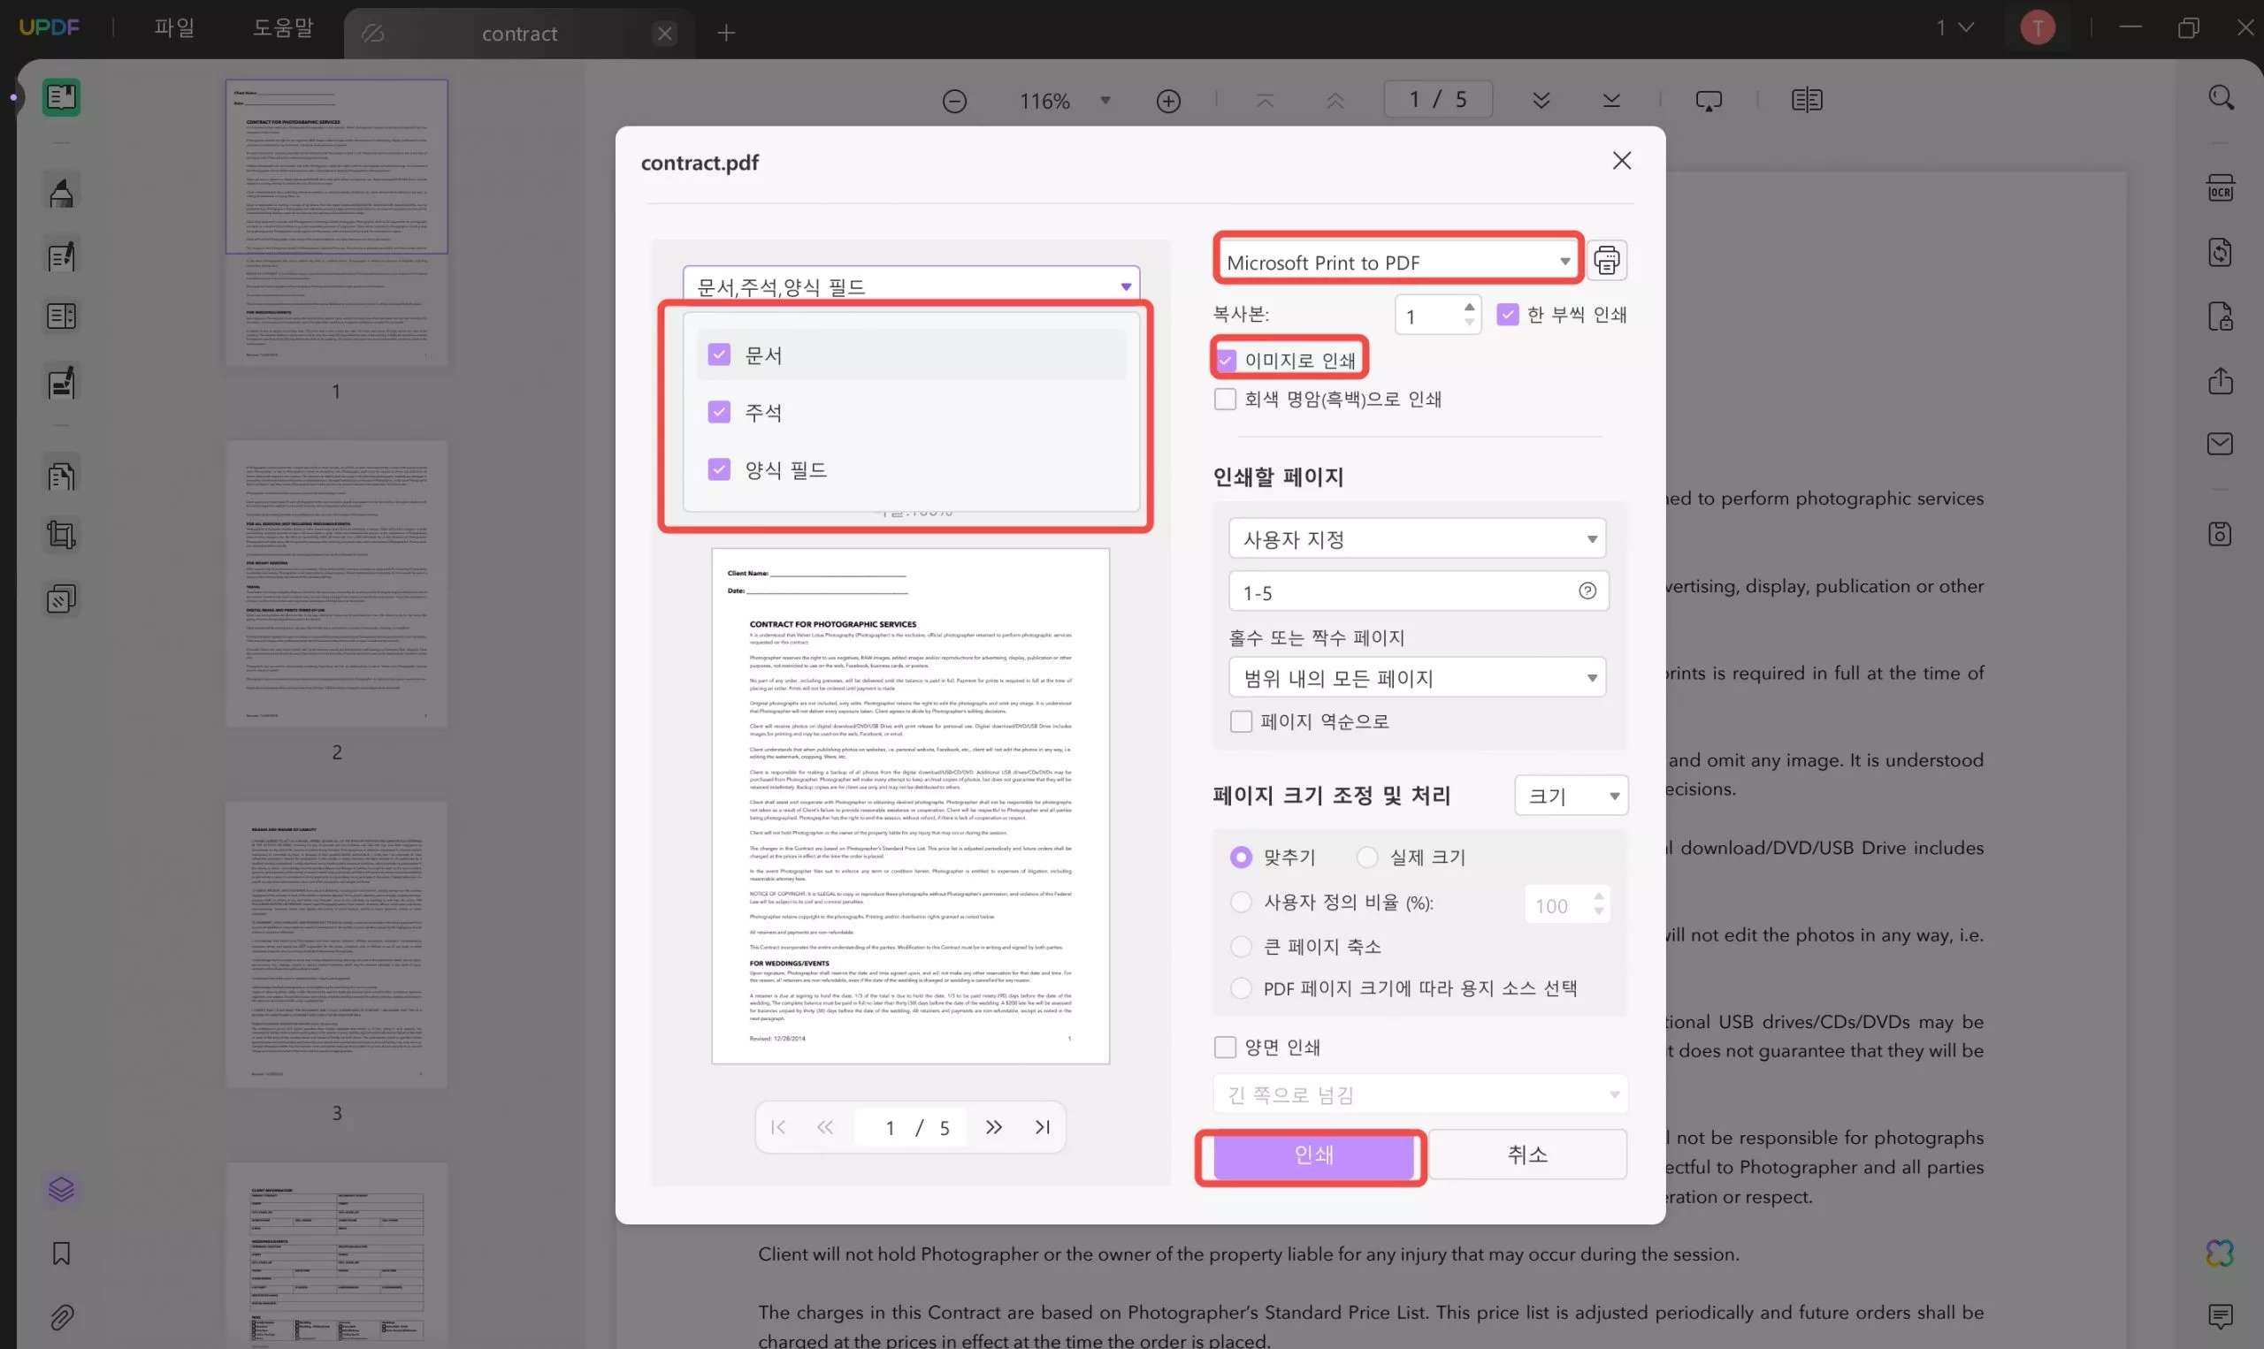Open the Layers panel icon

click(61, 1189)
